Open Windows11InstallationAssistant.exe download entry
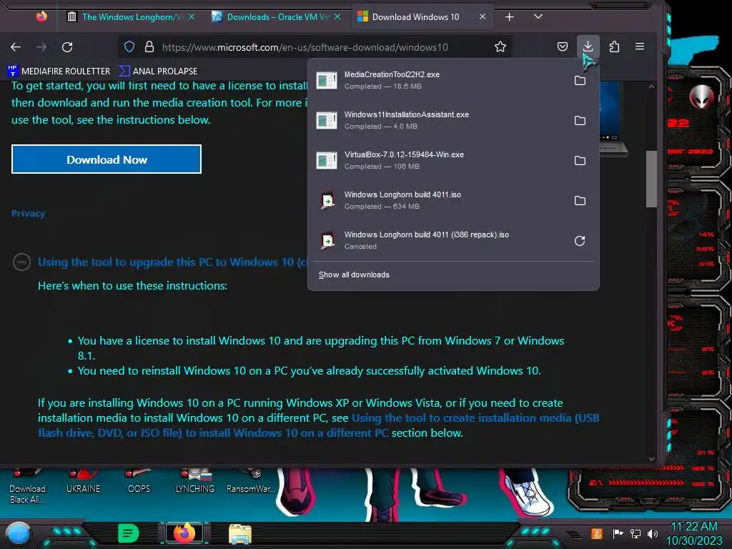The height and width of the screenshot is (549, 732). pyautogui.click(x=439, y=120)
